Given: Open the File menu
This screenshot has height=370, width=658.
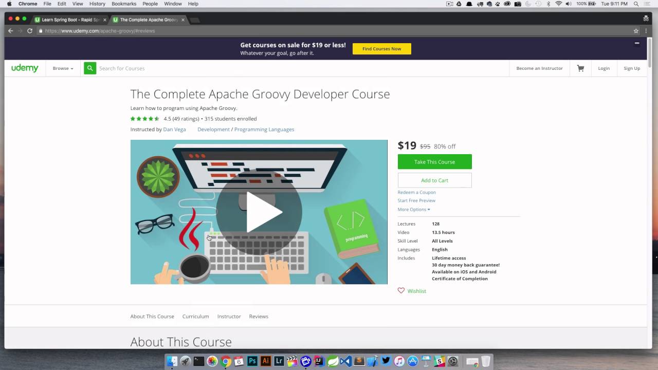Looking at the screenshot, I should pos(47,4).
